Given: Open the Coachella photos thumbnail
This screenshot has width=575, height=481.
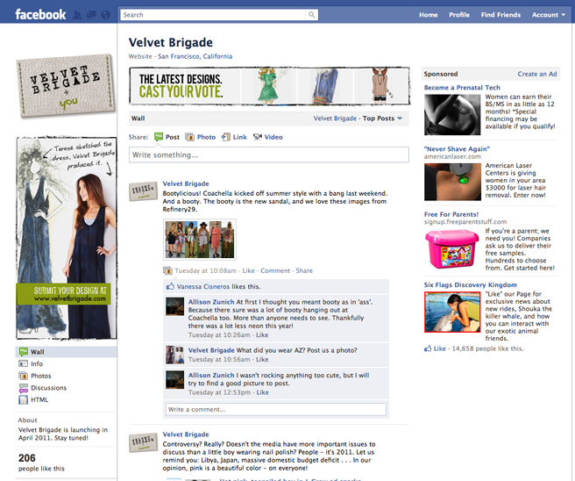Looking at the screenshot, I should [200, 240].
